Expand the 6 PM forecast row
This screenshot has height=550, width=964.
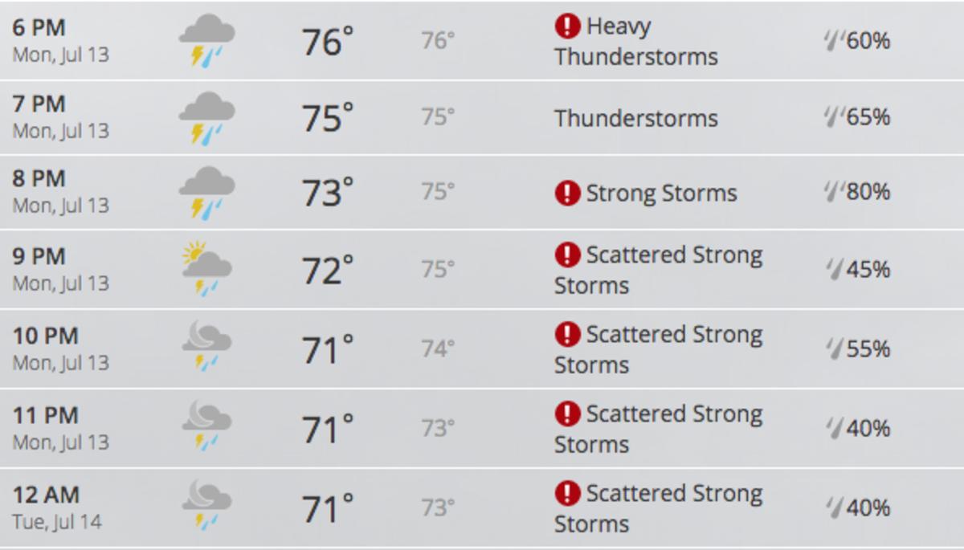pyautogui.click(x=482, y=39)
